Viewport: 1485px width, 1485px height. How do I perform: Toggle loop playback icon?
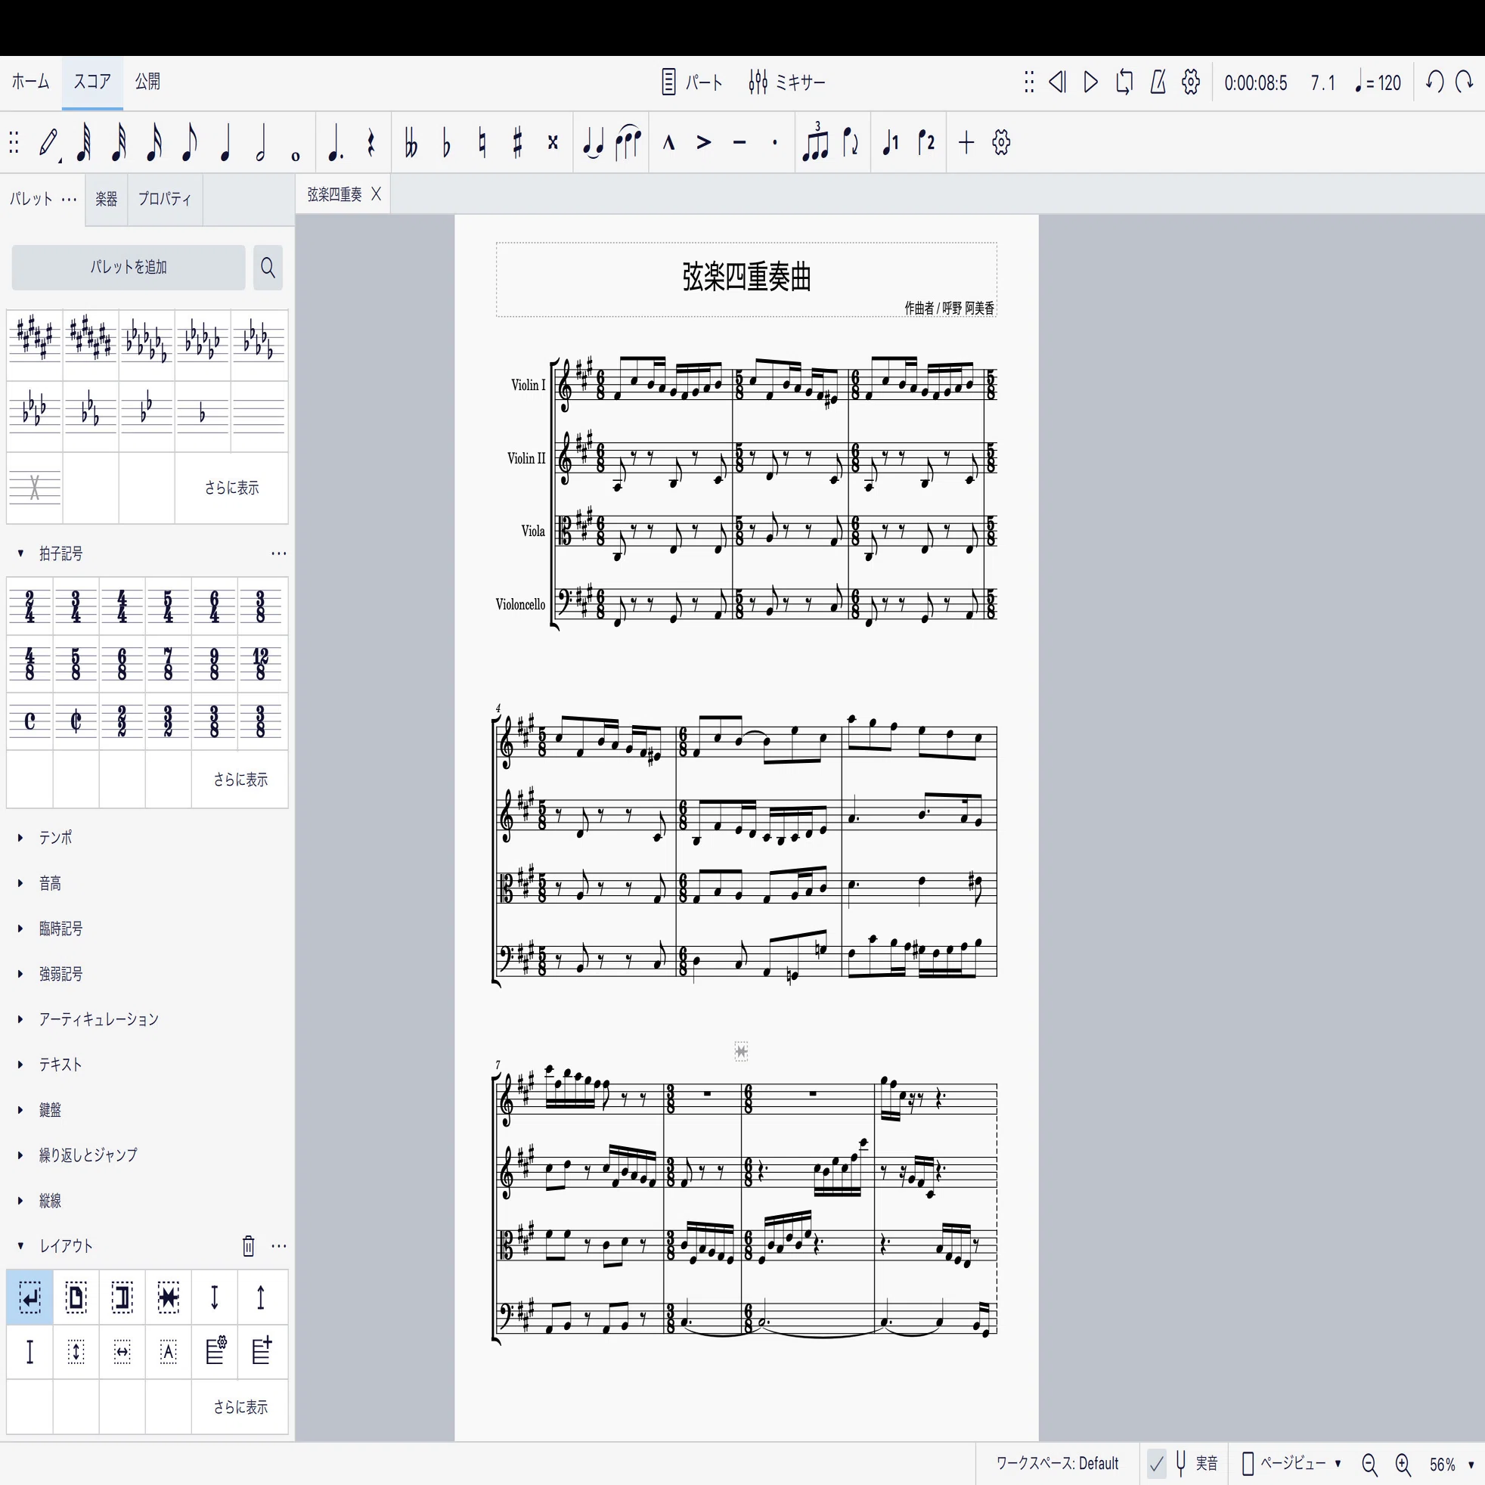pos(1124,82)
